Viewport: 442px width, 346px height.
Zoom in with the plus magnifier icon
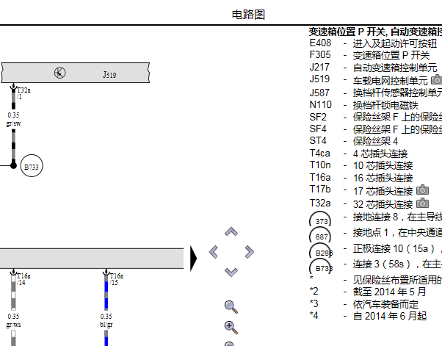pos(231,328)
